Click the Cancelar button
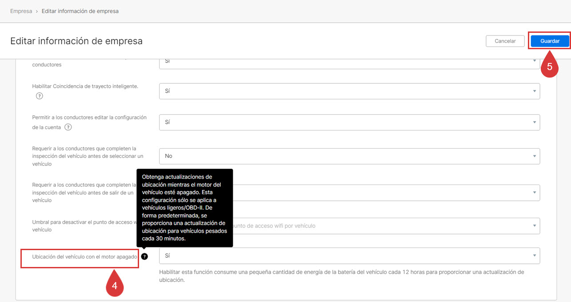571x302 pixels. 505,41
